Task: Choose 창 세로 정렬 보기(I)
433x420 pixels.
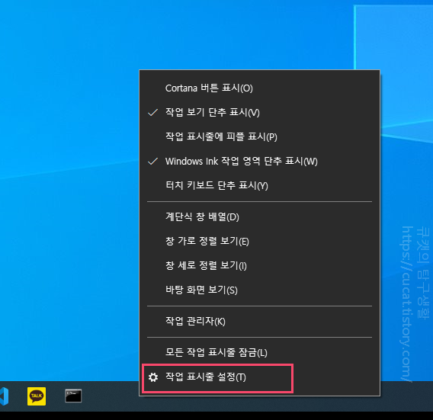Action: click(260, 265)
